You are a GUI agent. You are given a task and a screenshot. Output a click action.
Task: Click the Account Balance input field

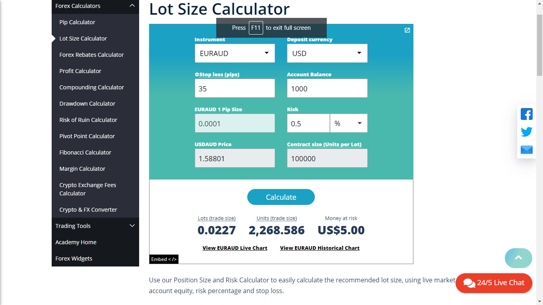327,89
